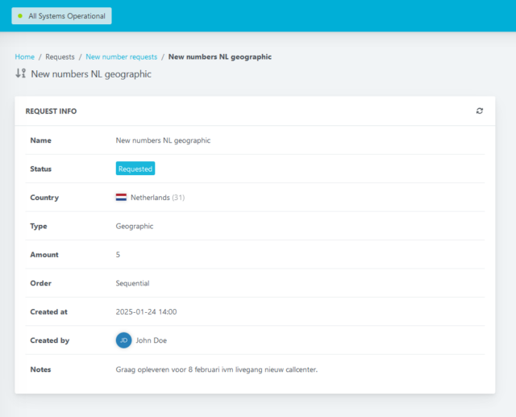This screenshot has width=516, height=417.
Task: Open the All Systems Operational status badge
Action: coord(61,16)
